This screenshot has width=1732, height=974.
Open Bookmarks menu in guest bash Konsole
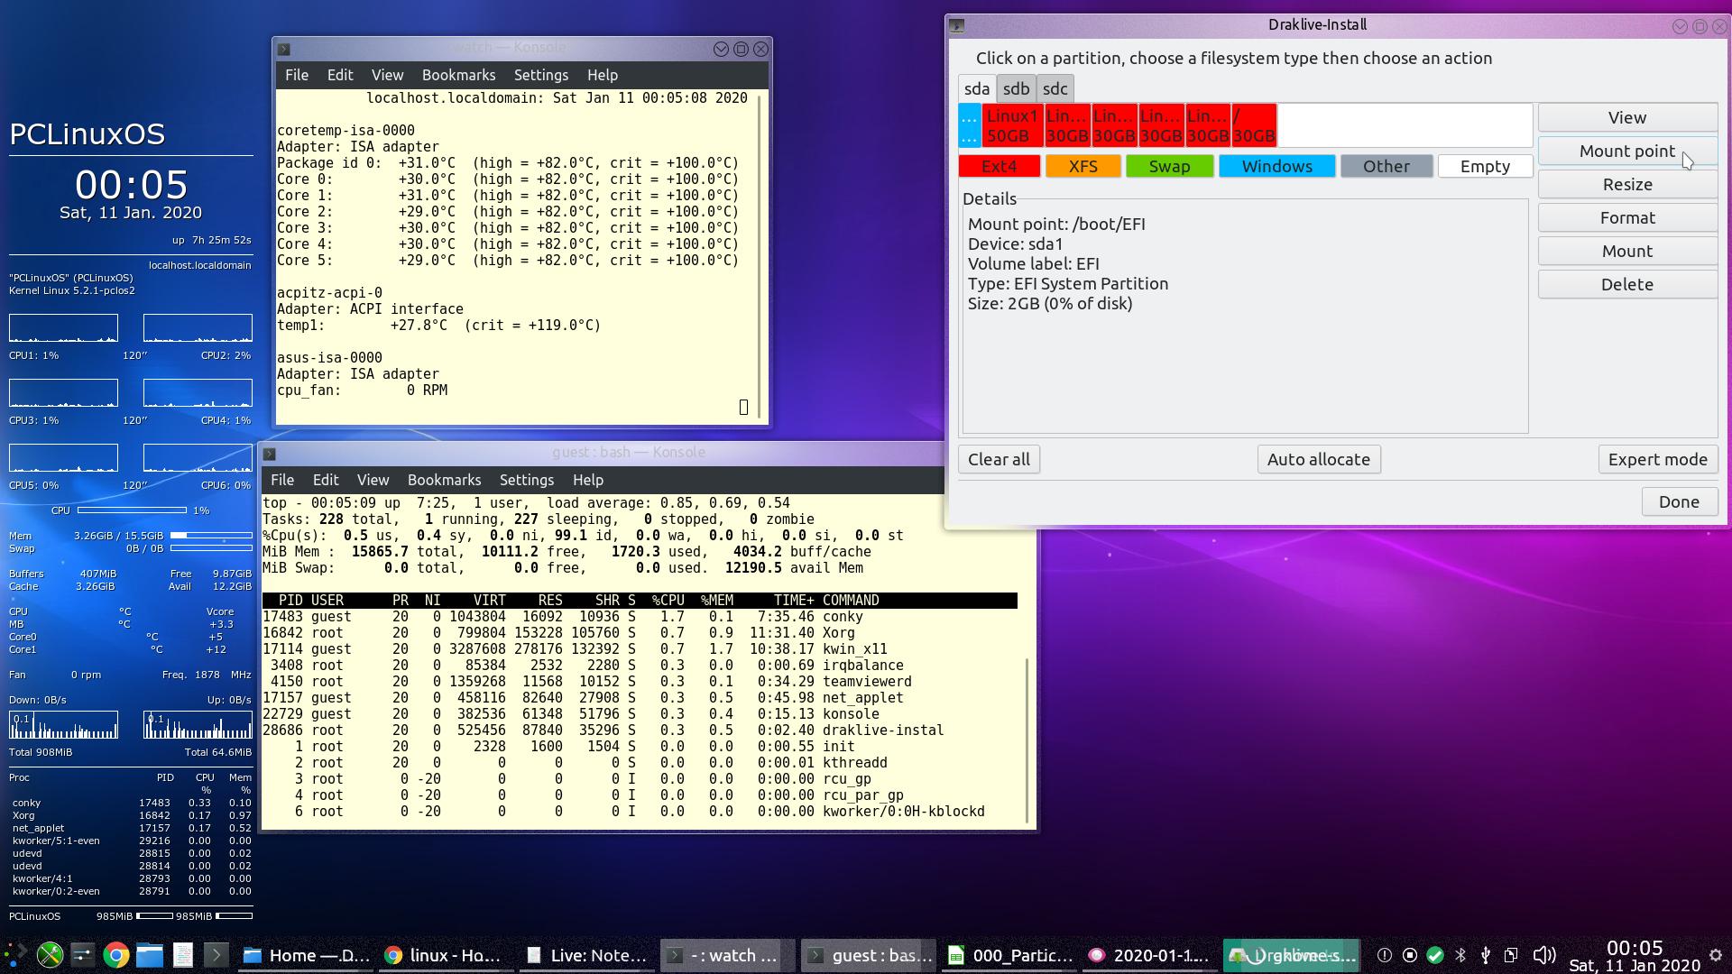click(x=444, y=480)
